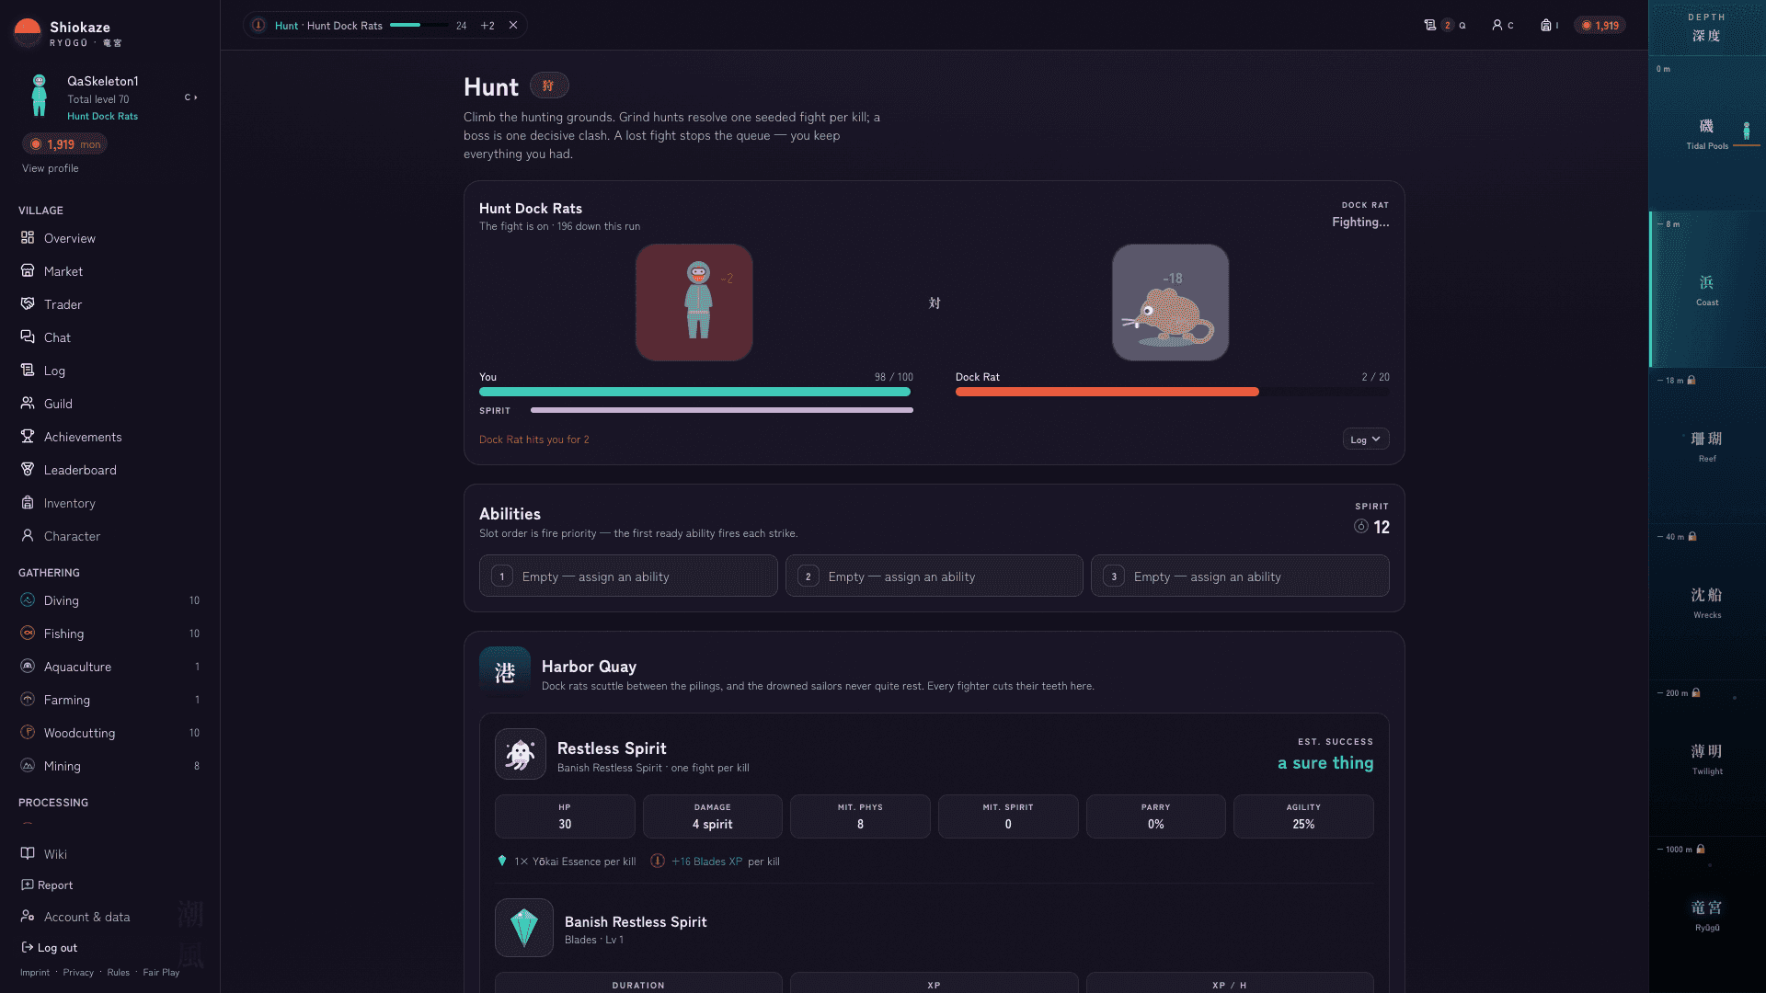1766x993 pixels.
Task: Click the character icon in top bar
Action: click(x=1497, y=26)
